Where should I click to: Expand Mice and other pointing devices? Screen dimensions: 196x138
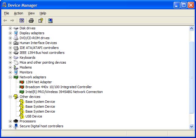[10, 62]
